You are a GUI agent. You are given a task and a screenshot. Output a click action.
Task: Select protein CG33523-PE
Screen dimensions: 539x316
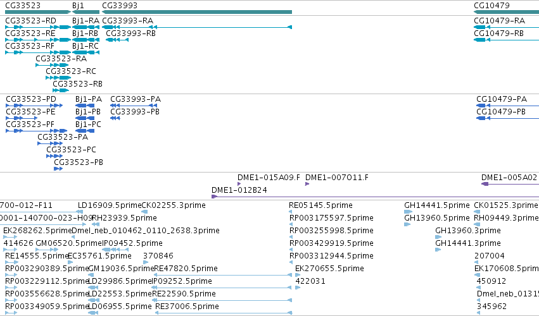coord(22,118)
